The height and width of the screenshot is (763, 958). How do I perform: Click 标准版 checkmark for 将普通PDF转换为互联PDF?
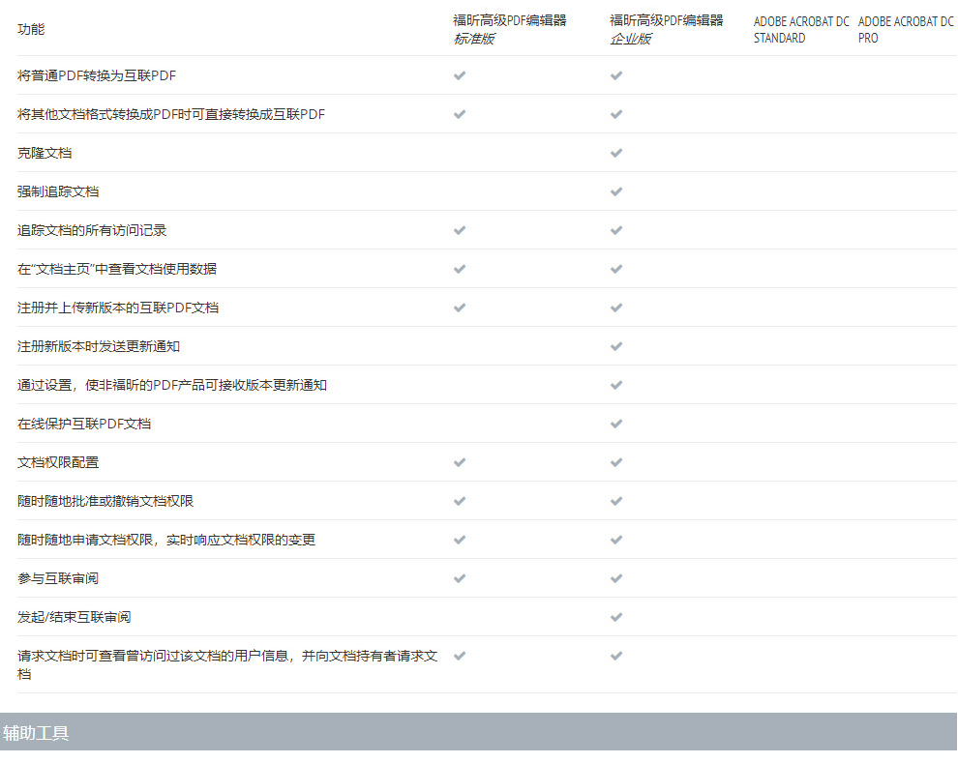coord(460,75)
